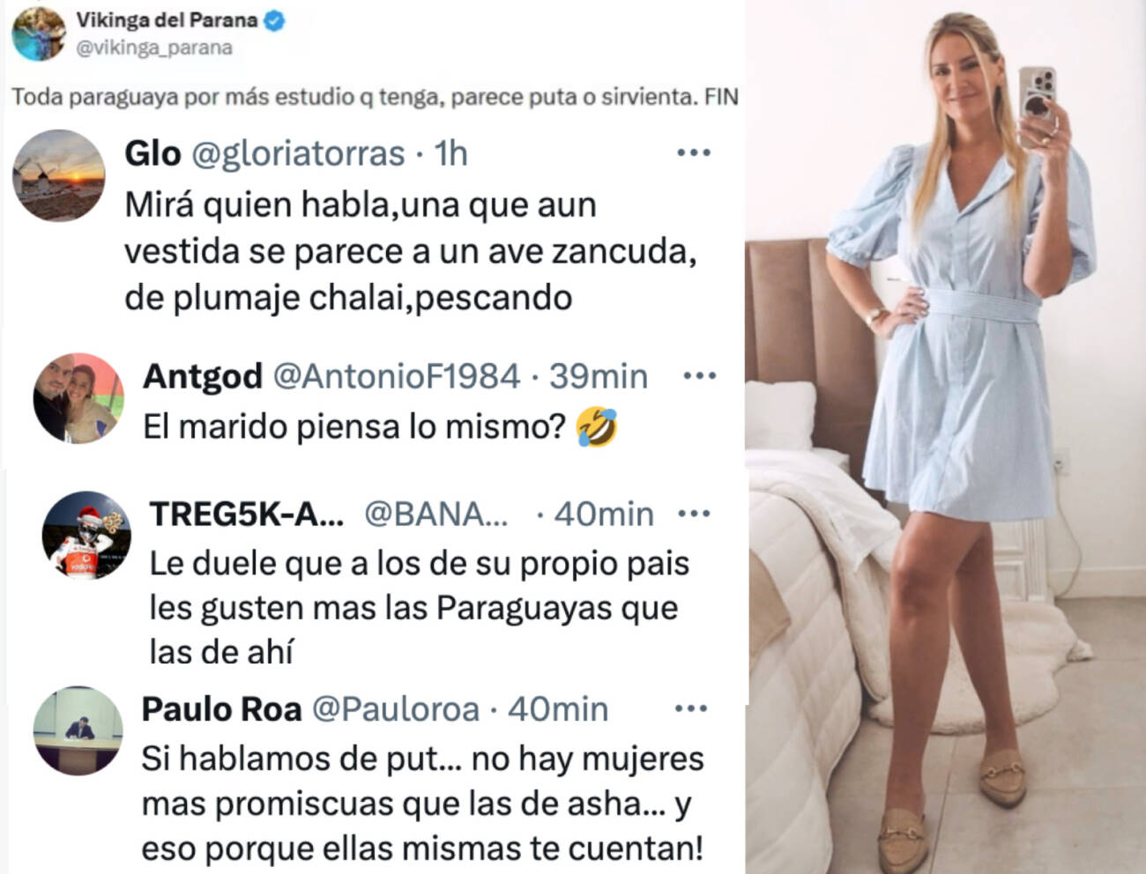
Task: Visit the @AntonioF1984 profile handle
Action: [397, 376]
